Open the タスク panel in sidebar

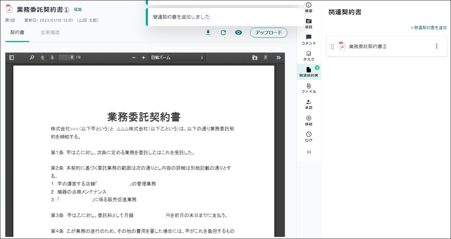(308, 56)
